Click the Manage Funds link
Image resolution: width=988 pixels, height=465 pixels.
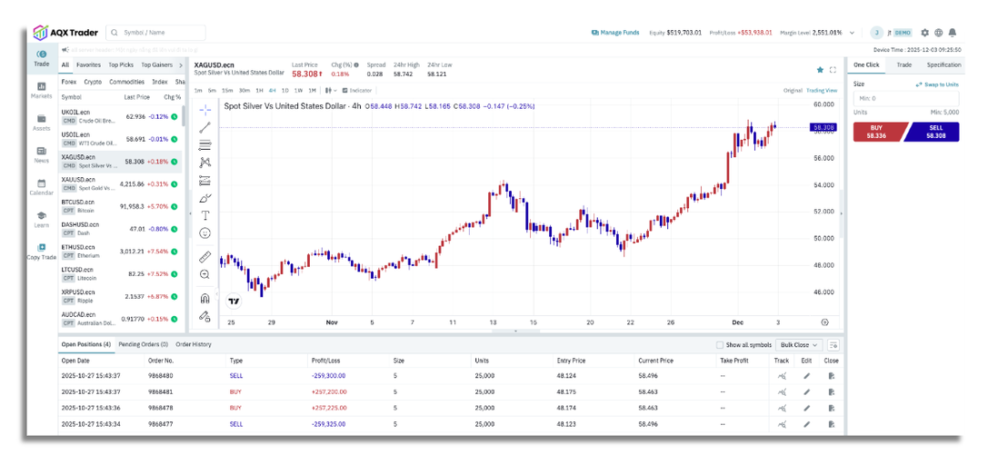click(614, 33)
